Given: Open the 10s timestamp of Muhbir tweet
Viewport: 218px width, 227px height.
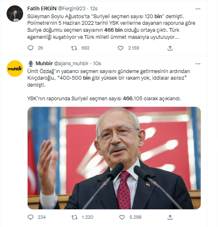Looking at the screenshot, I should click(97, 64).
